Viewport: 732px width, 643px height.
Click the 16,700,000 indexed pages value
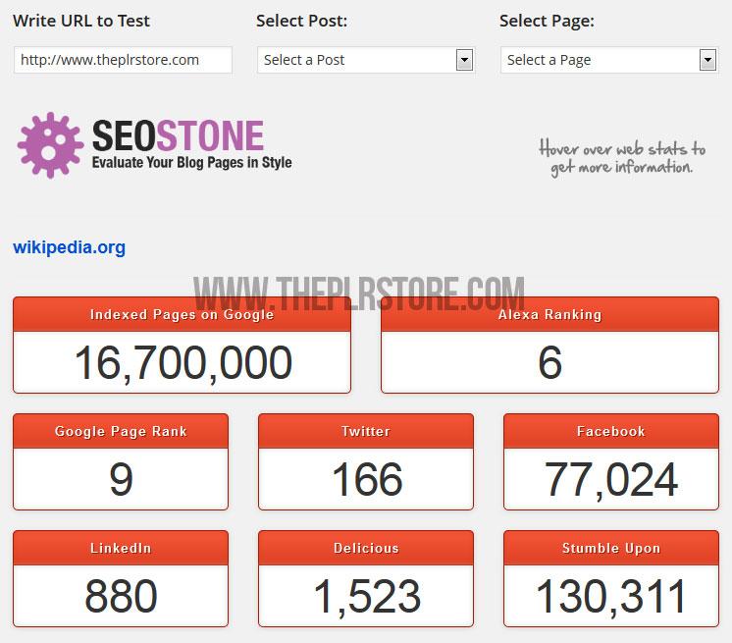tap(183, 363)
